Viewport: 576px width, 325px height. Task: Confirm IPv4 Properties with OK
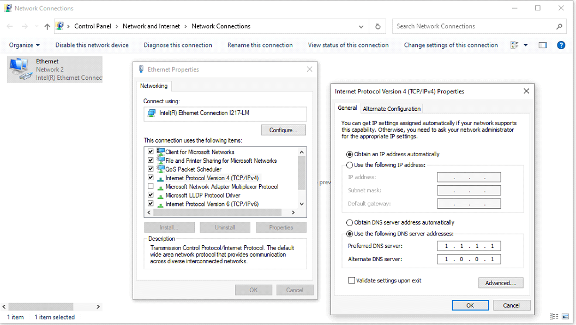[x=470, y=305]
